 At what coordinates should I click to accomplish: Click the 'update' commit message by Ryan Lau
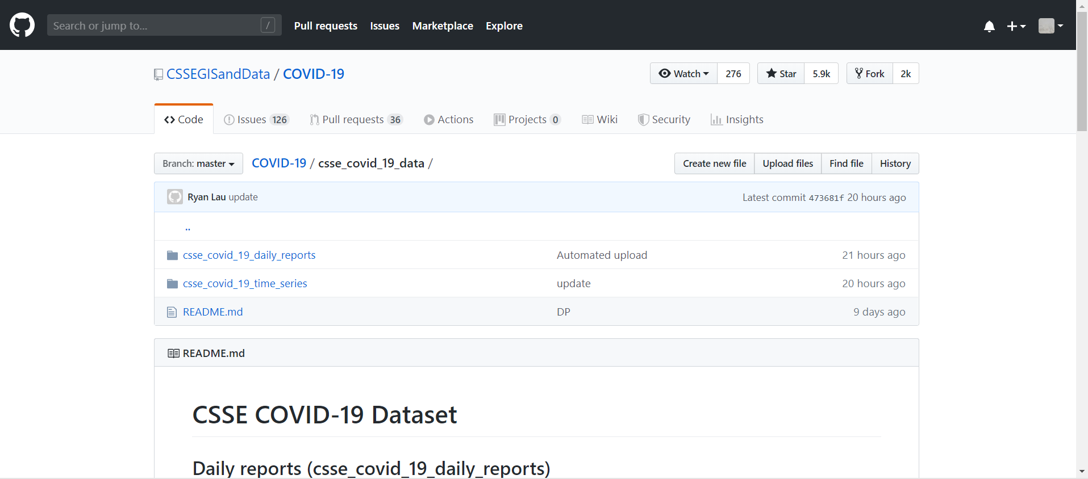pos(243,197)
